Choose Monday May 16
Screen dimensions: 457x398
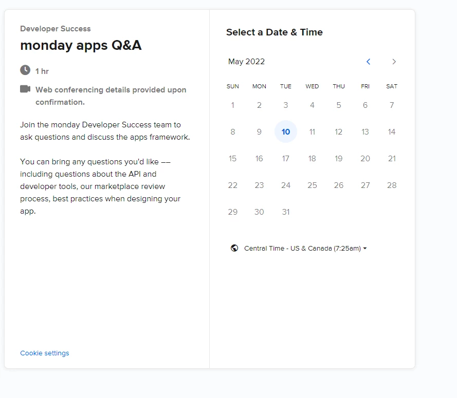(x=259, y=159)
